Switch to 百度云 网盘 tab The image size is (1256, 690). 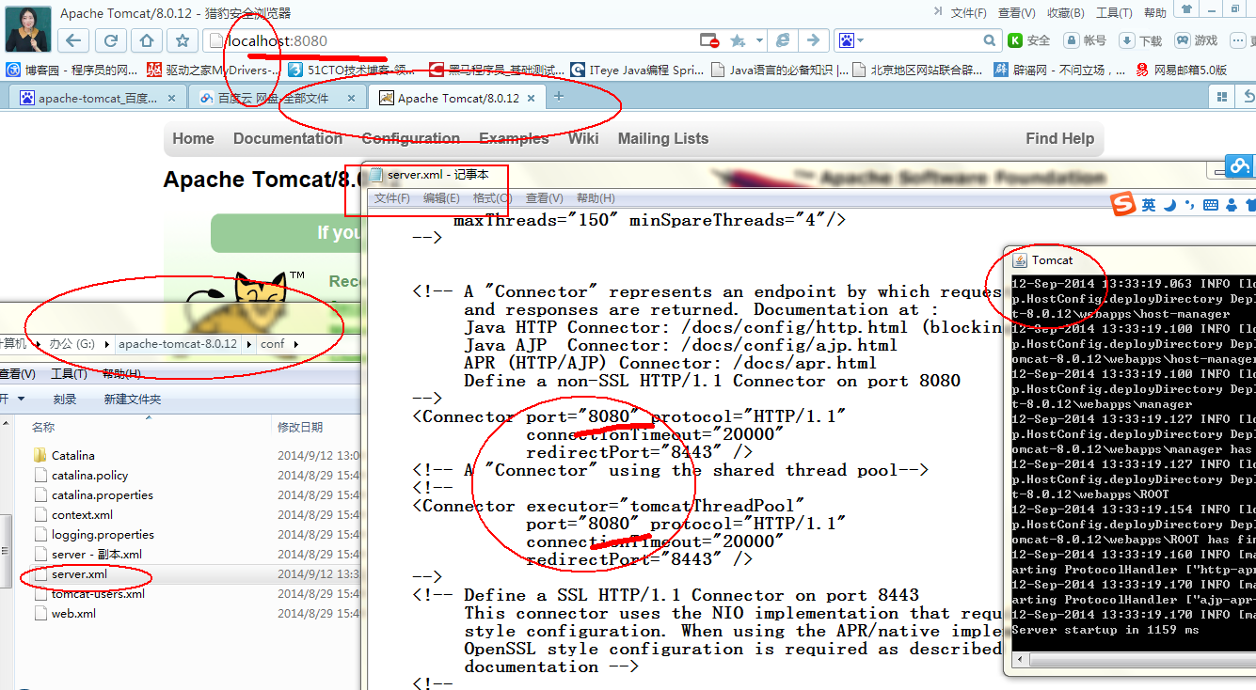tap(277, 98)
